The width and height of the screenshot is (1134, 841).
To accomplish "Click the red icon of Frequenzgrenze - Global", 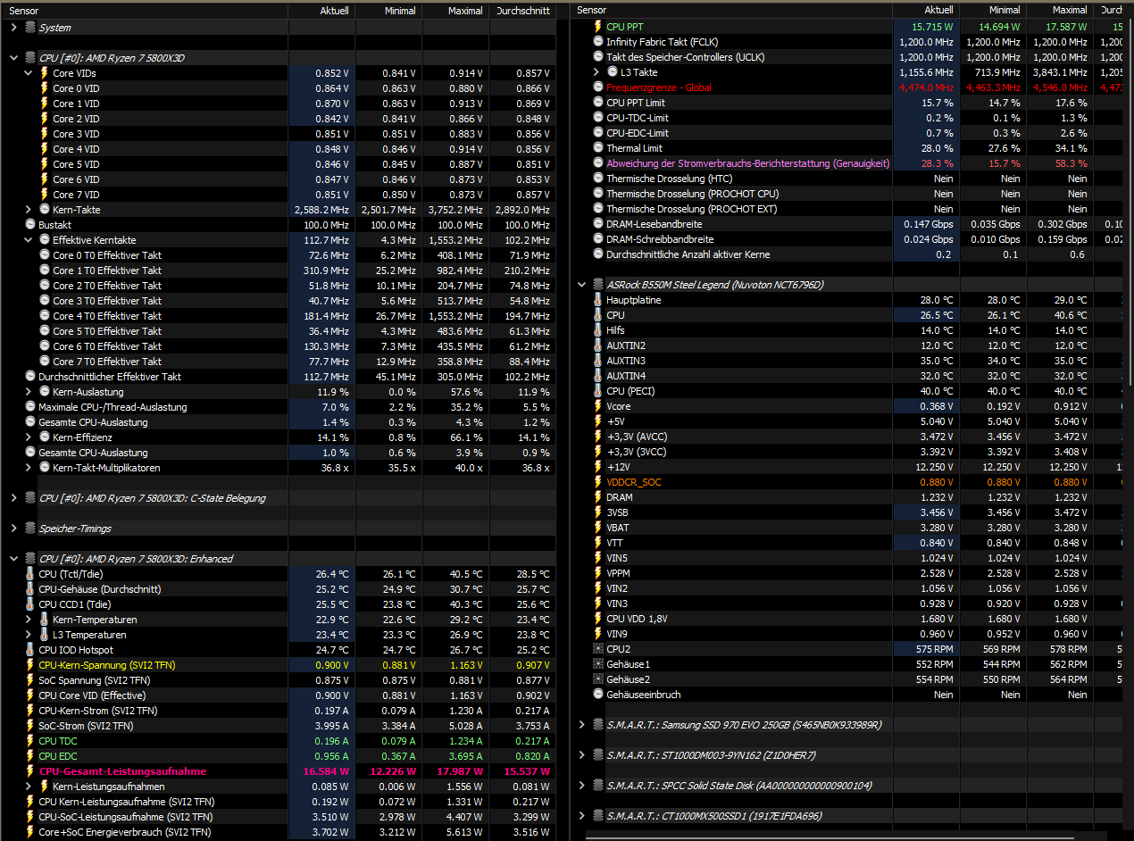I will [598, 87].
